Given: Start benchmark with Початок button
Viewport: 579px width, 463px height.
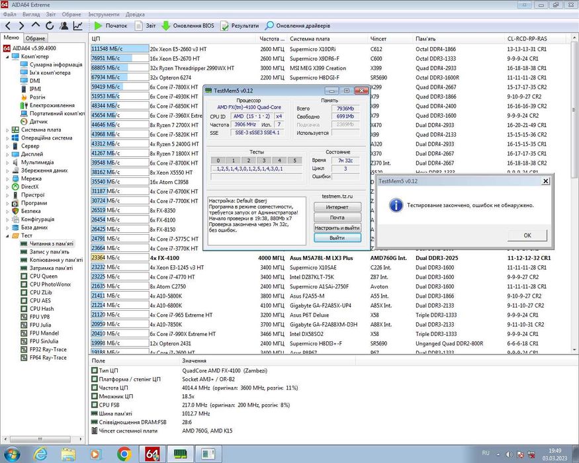Looking at the screenshot, I should [x=111, y=26].
